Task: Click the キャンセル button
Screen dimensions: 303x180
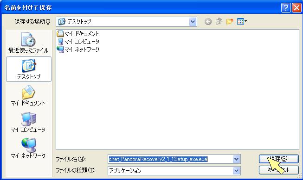Action: 279,170
